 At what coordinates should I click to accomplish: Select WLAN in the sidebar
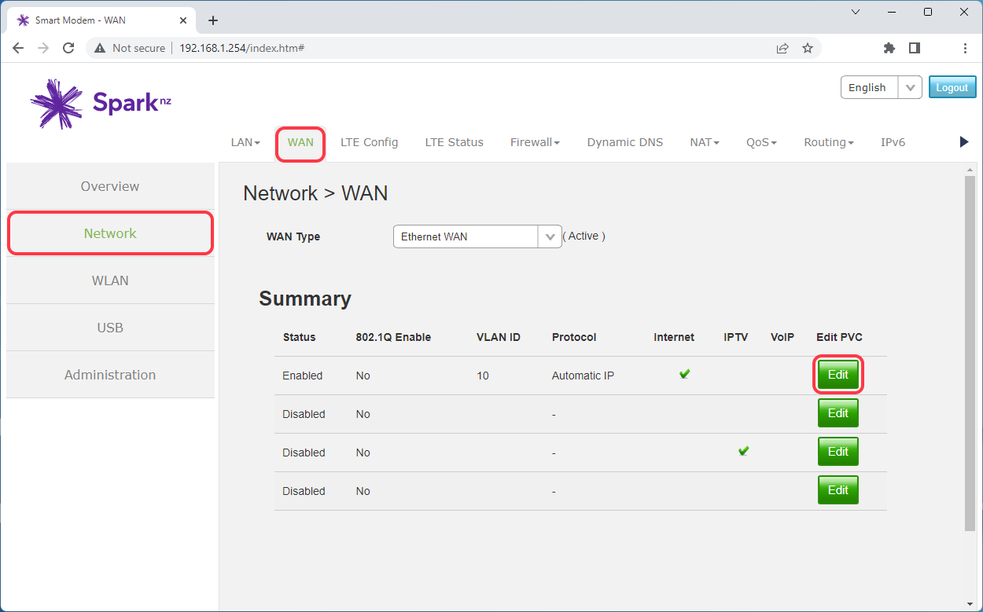(x=110, y=280)
